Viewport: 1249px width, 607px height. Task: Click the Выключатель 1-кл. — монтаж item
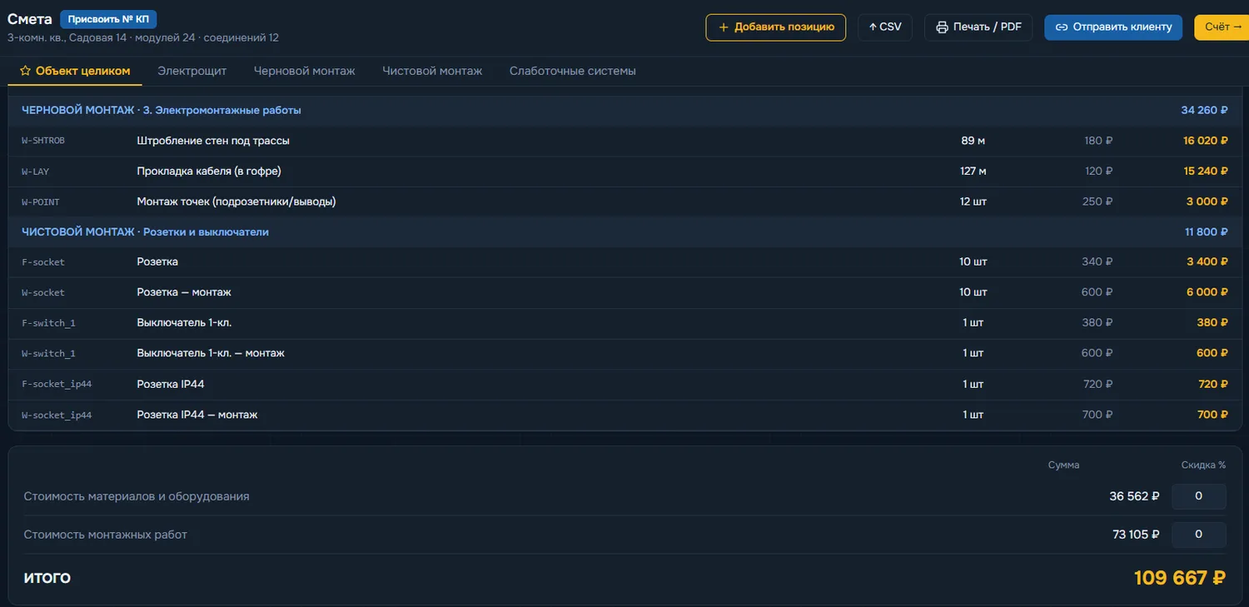(211, 353)
